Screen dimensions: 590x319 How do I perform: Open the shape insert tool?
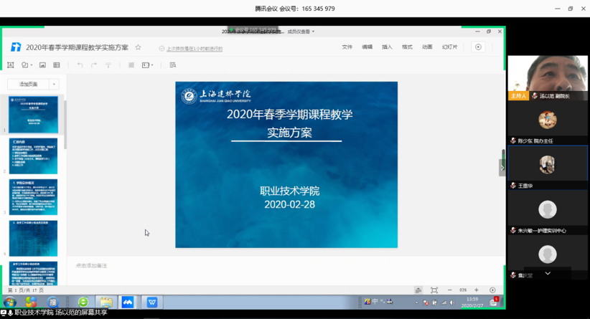coord(24,65)
